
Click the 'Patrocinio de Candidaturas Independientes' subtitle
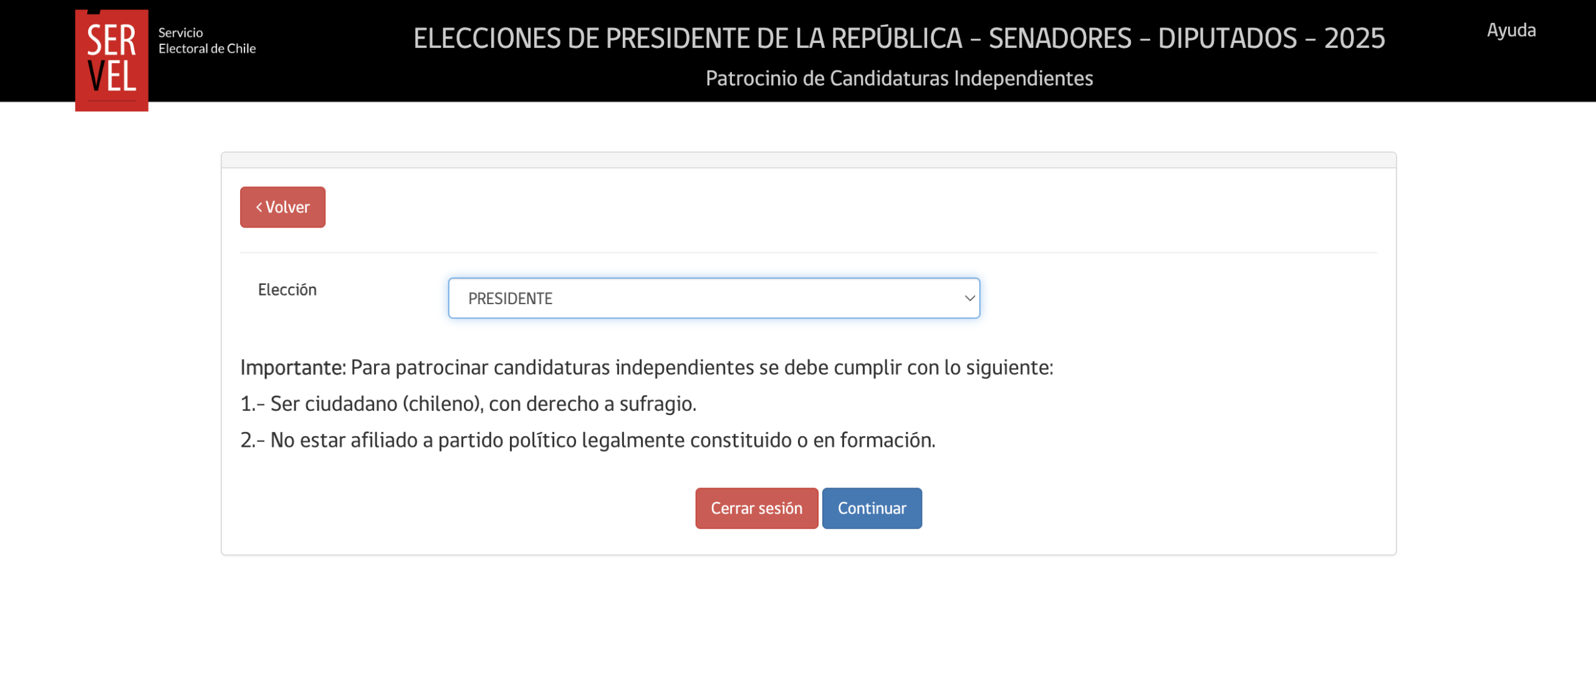[899, 78]
